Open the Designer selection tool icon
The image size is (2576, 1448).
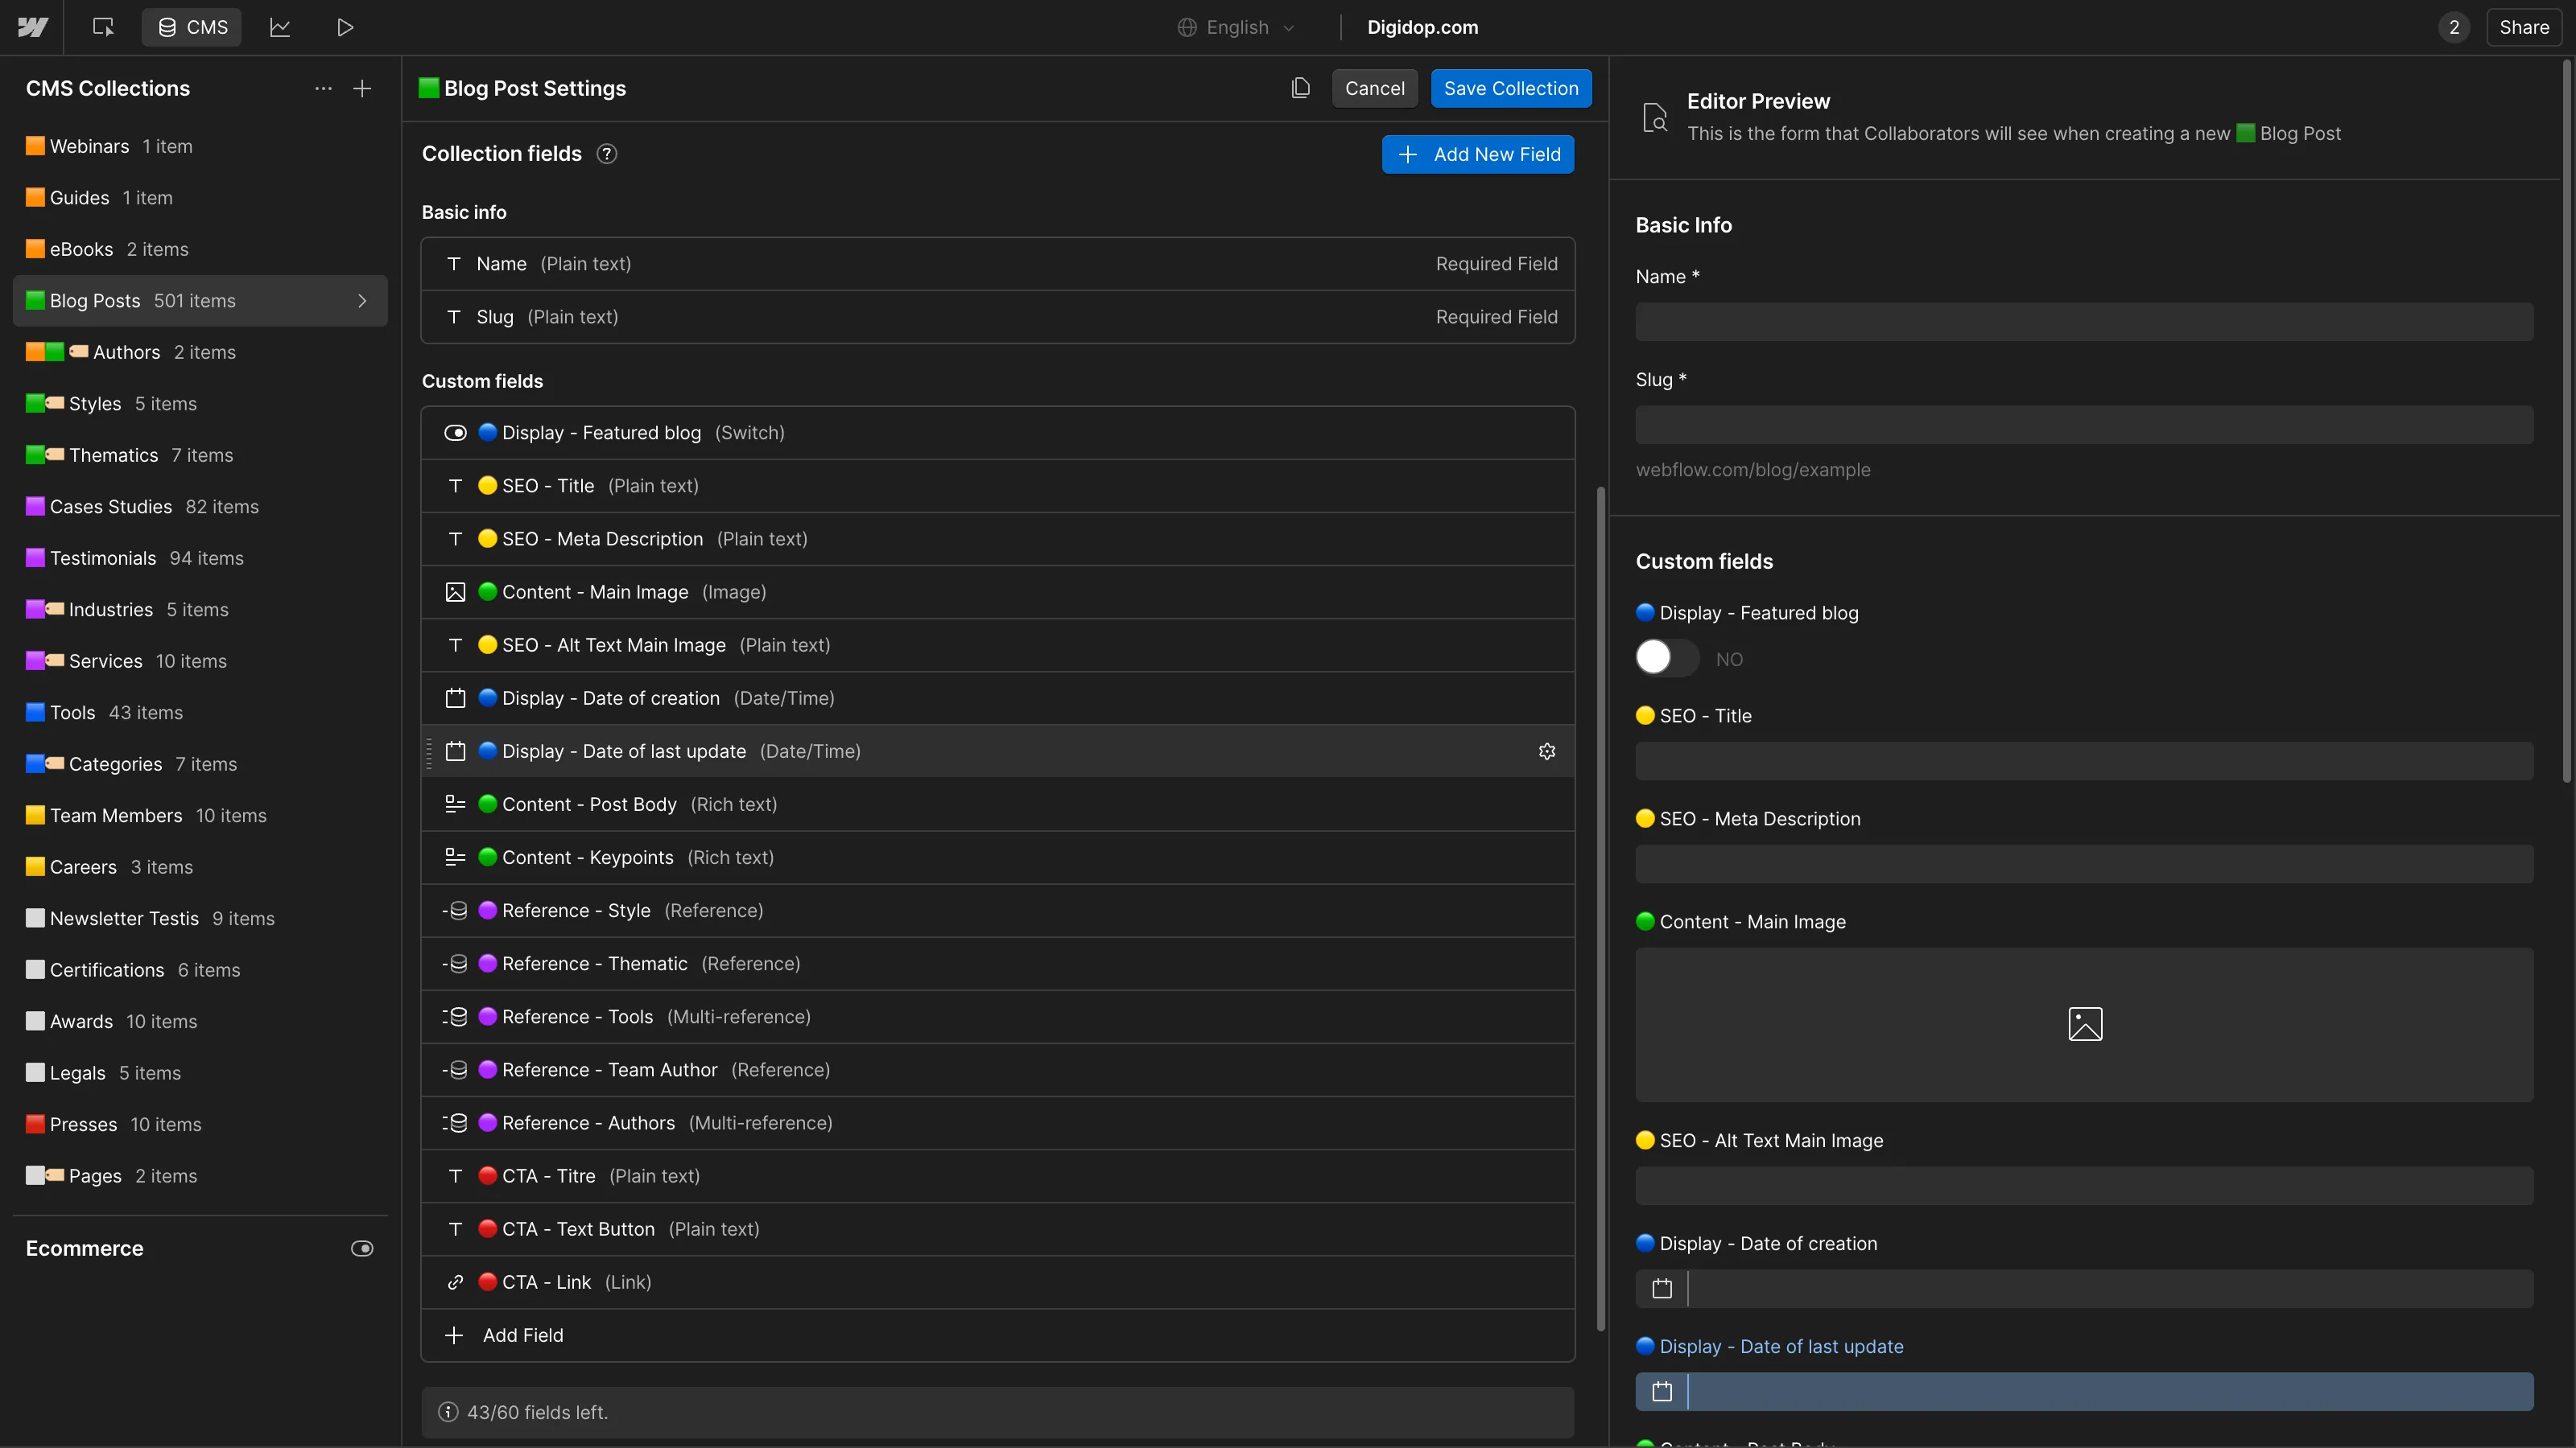[103, 27]
